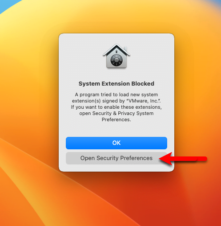Click the "If you want to enable" line
The height and width of the screenshot is (226, 221).
pyautogui.click(x=117, y=107)
